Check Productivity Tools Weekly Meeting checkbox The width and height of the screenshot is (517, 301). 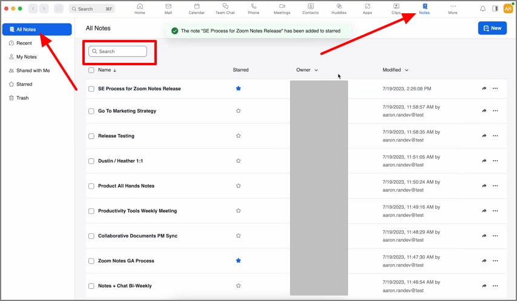pyautogui.click(x=91, y=211)
